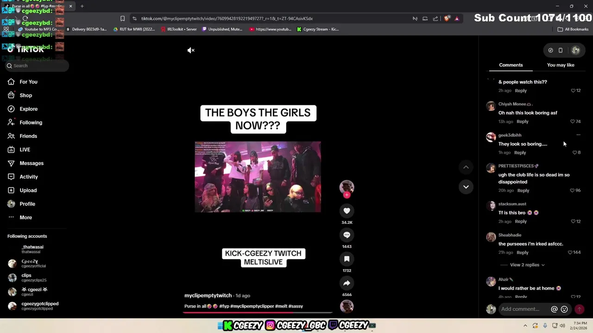This screenshot has height=333, width=593.
Task: Open Cgeezy Stream Kick bookmark
Action: click(318, 29)
